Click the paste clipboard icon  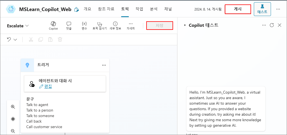tap(50, 39)
